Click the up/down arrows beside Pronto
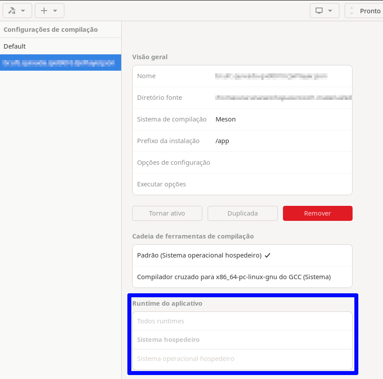The image size is (383, 379). pyautogui.click(x=352, y=11)
